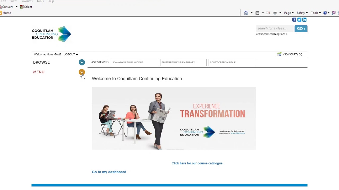The width and height of the screenshot is (339, 190).
Task: Click the Coquitlam Continuing Education logo
Action: pyautogui.click(x=52, y=34)
